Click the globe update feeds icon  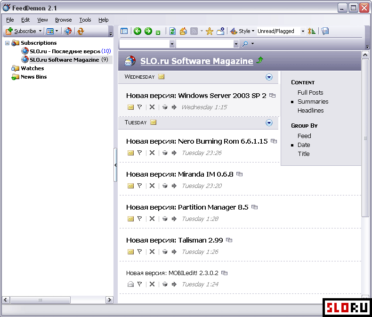(68, 31)
